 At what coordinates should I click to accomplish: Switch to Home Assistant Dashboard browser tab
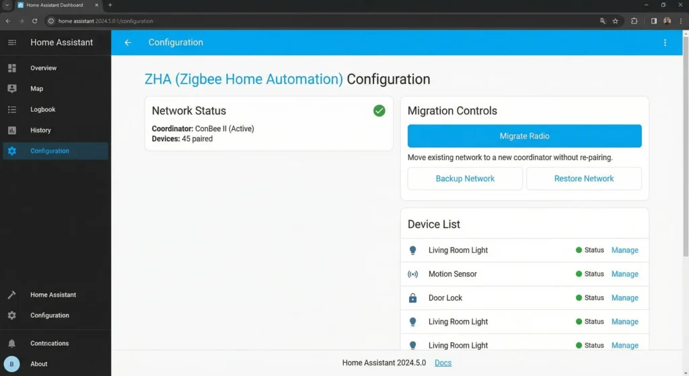[57, 5]
